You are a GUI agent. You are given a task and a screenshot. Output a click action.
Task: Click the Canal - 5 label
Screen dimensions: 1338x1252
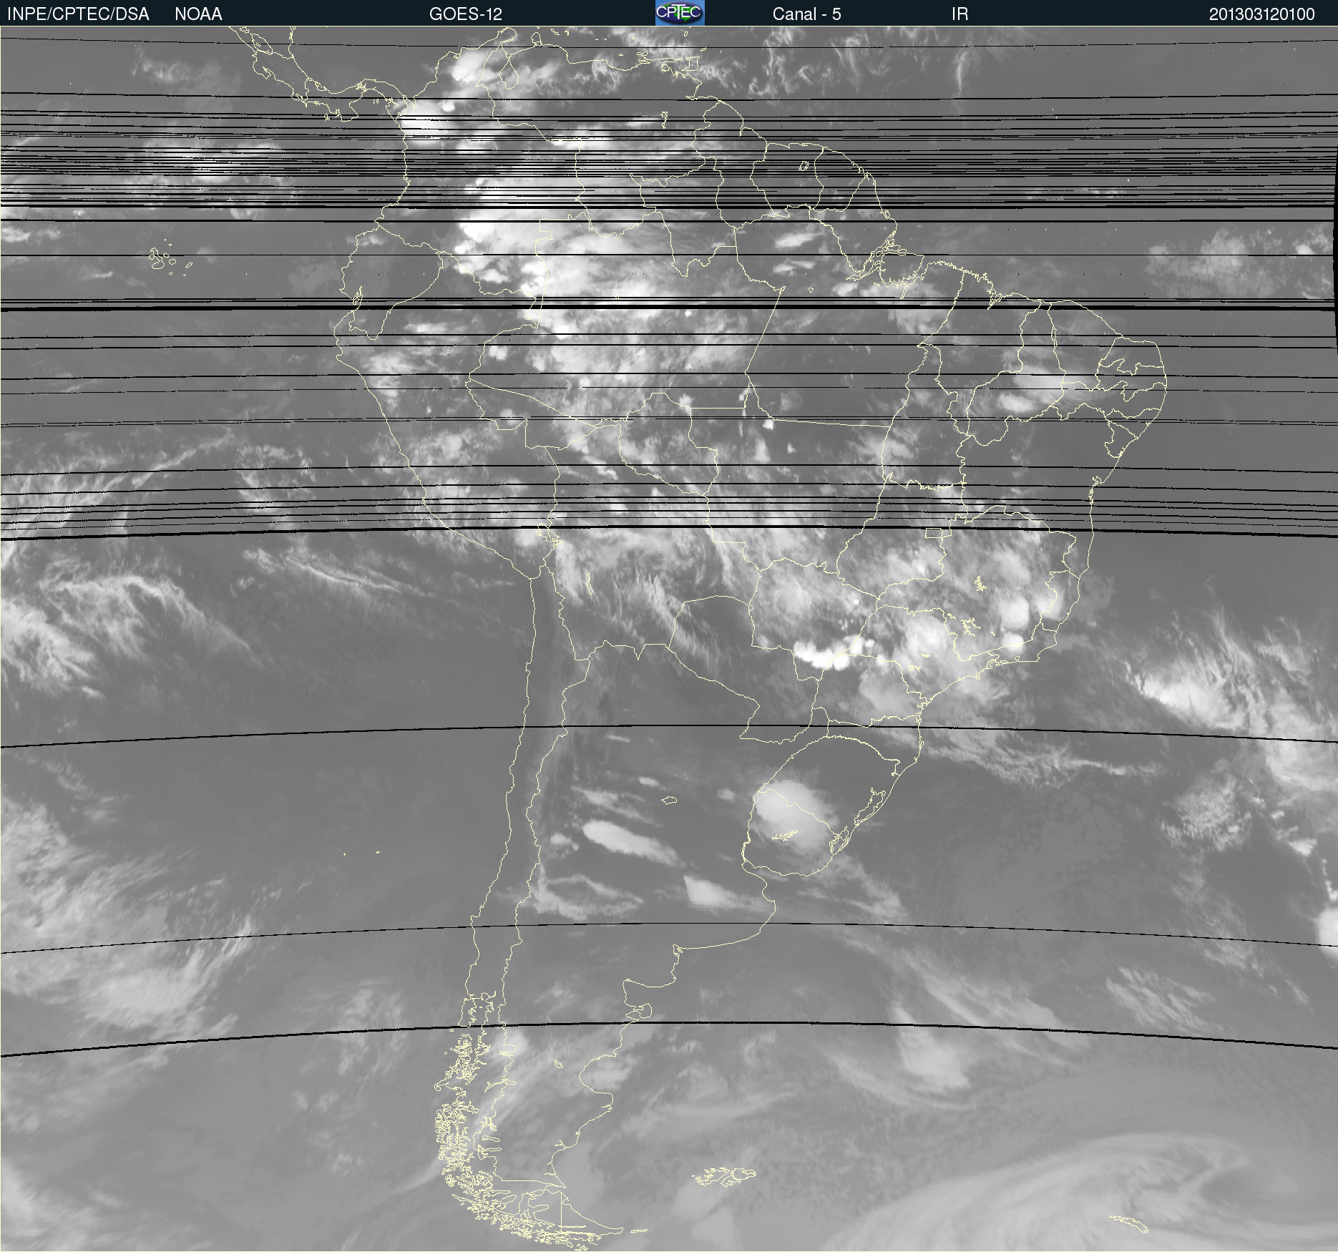[806, 14]
